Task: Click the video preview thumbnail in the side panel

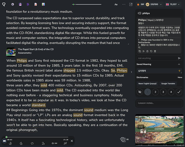Action: (159, 131)
